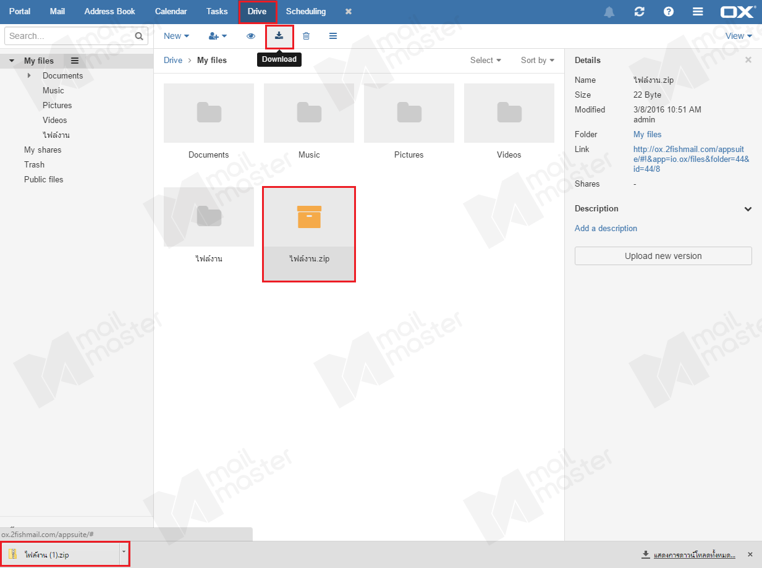Open Trash in the sidebar
Screen dimensions: 762x568
coord(35,164)
